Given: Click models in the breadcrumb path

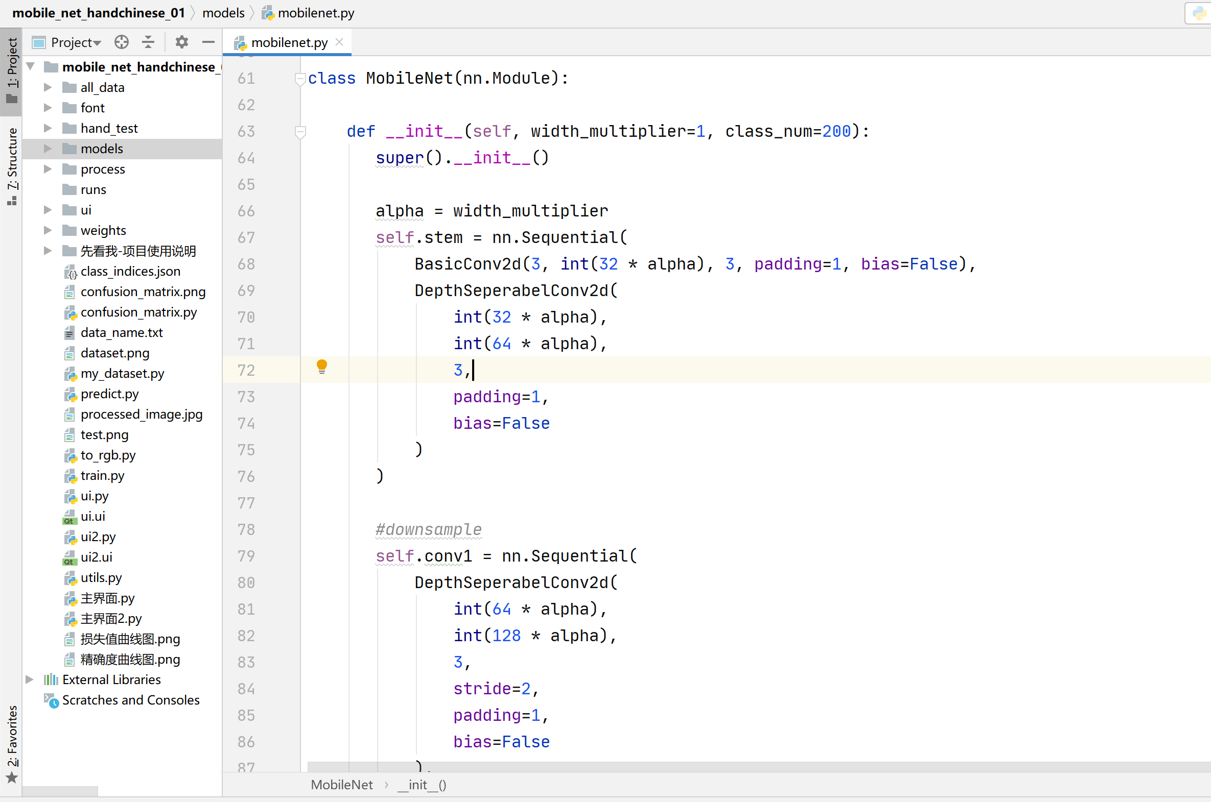Looking at the screenshot, I should tap(223, 13).
